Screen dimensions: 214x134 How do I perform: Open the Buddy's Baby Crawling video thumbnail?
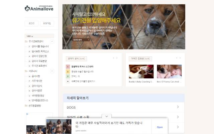point(141,71)
